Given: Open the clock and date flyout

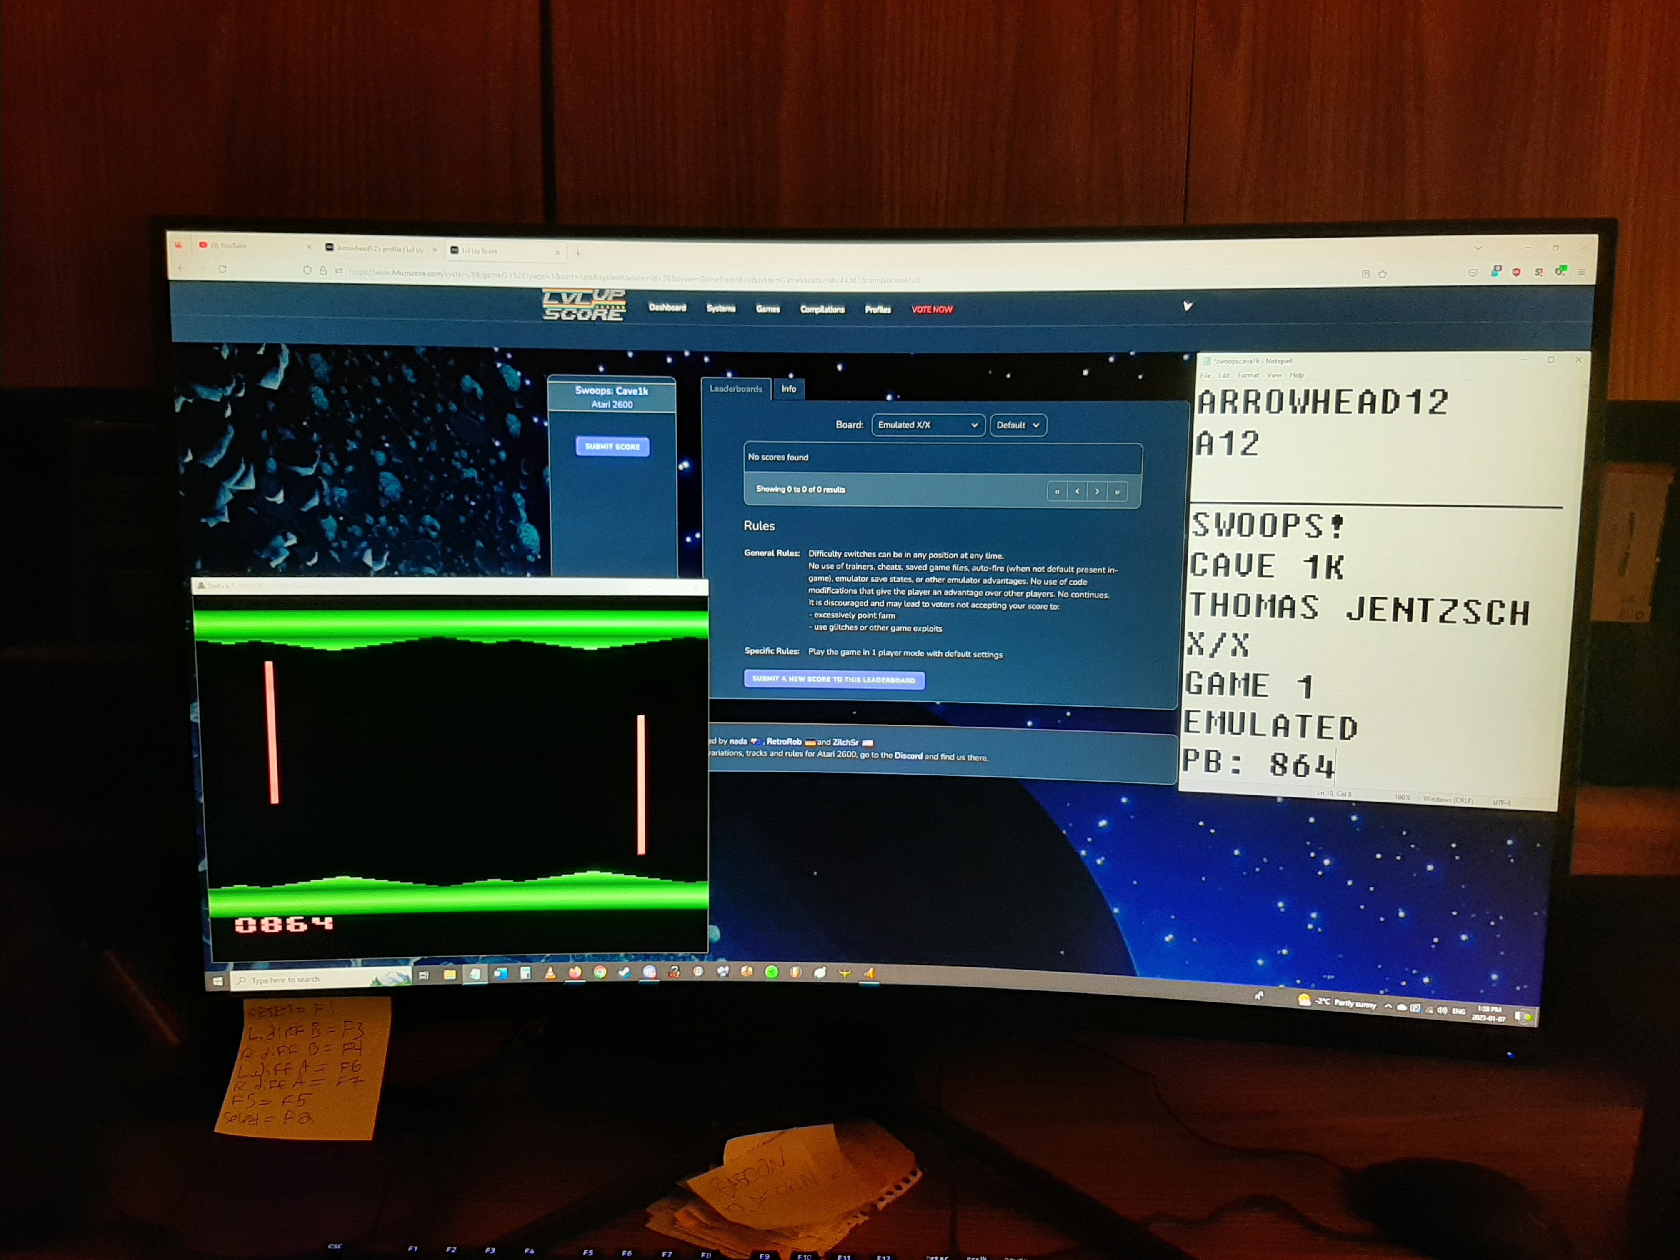Looking at the screenshot, I should (x=1489, y=1014).
